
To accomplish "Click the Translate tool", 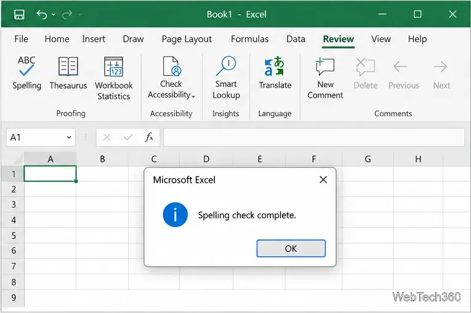I will click(275, 73).
